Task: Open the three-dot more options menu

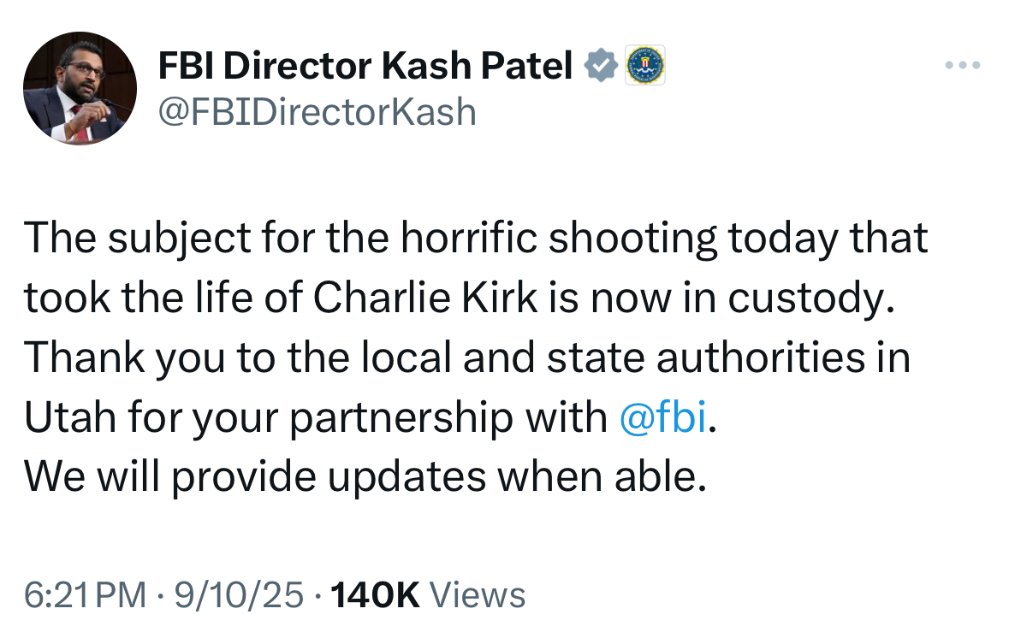Action: [962, 65]
